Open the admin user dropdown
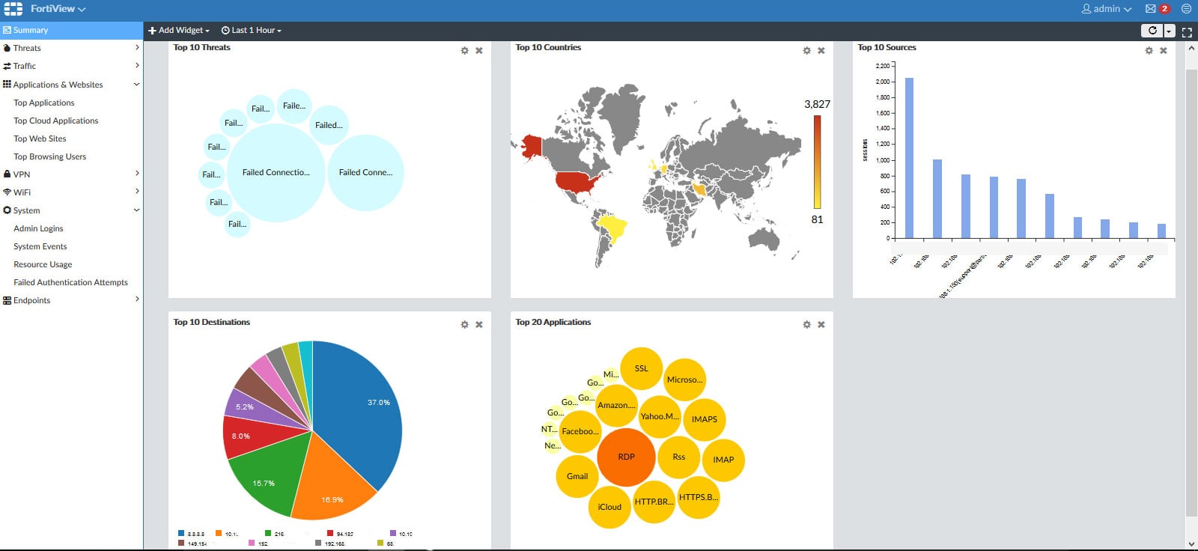The image size is (1198, 551). click(x=1107, y=9)
